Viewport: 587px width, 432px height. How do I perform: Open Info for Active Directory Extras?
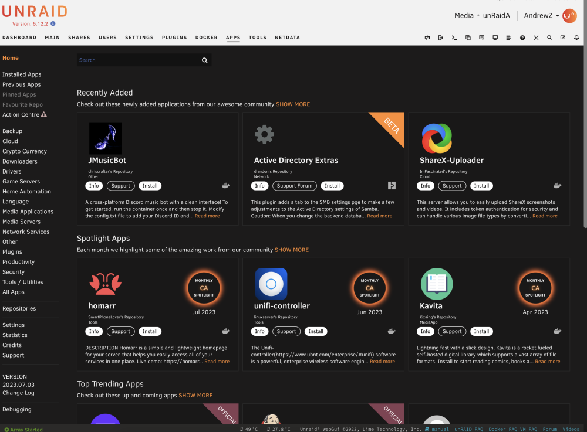[x=260, y=186]
